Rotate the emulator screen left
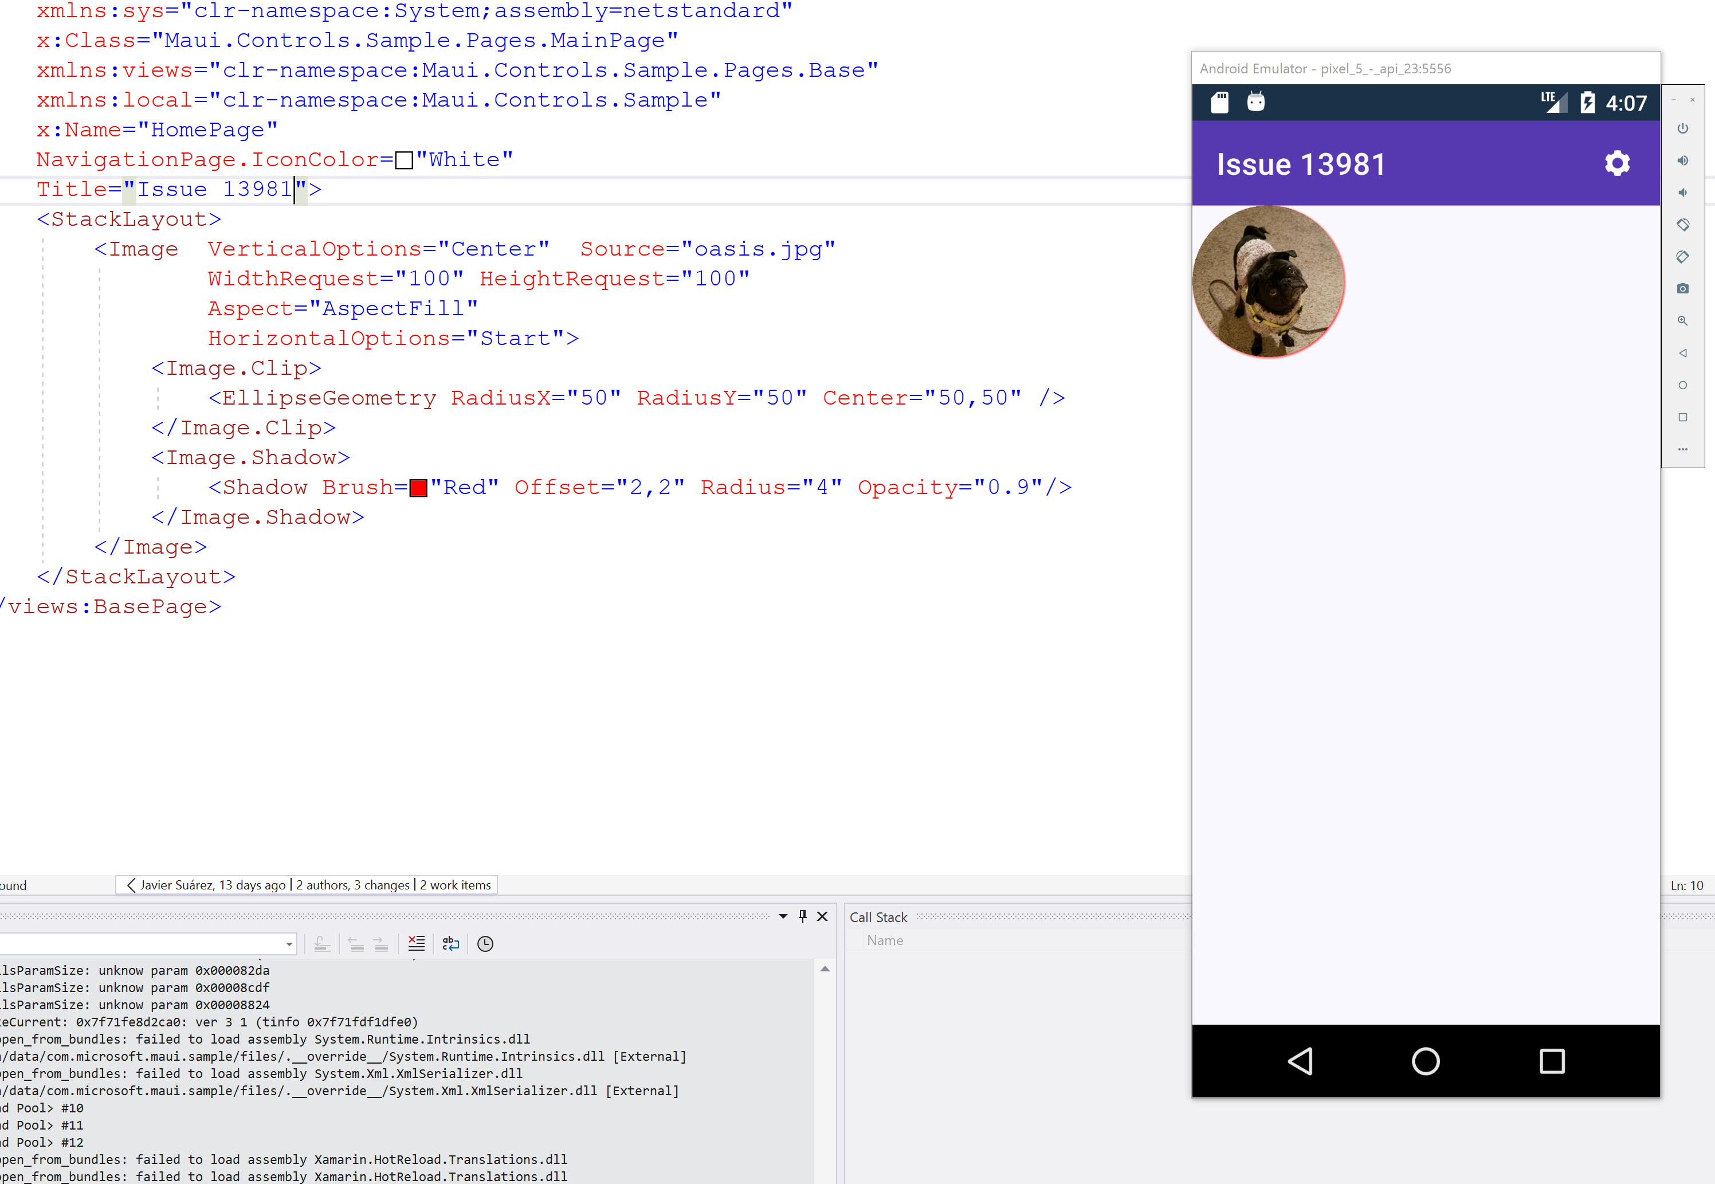The height and width of the screenshot is (1184, 1715). pyautogui.click(x=1682, y=225)
